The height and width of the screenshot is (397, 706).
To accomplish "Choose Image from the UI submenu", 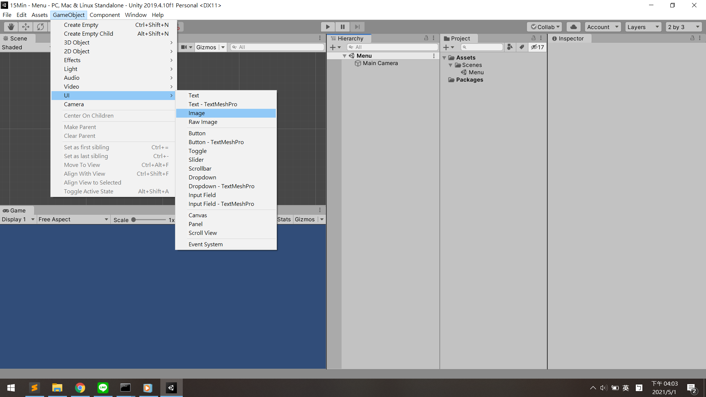I will pyautogui.click(x=197, y=113).
